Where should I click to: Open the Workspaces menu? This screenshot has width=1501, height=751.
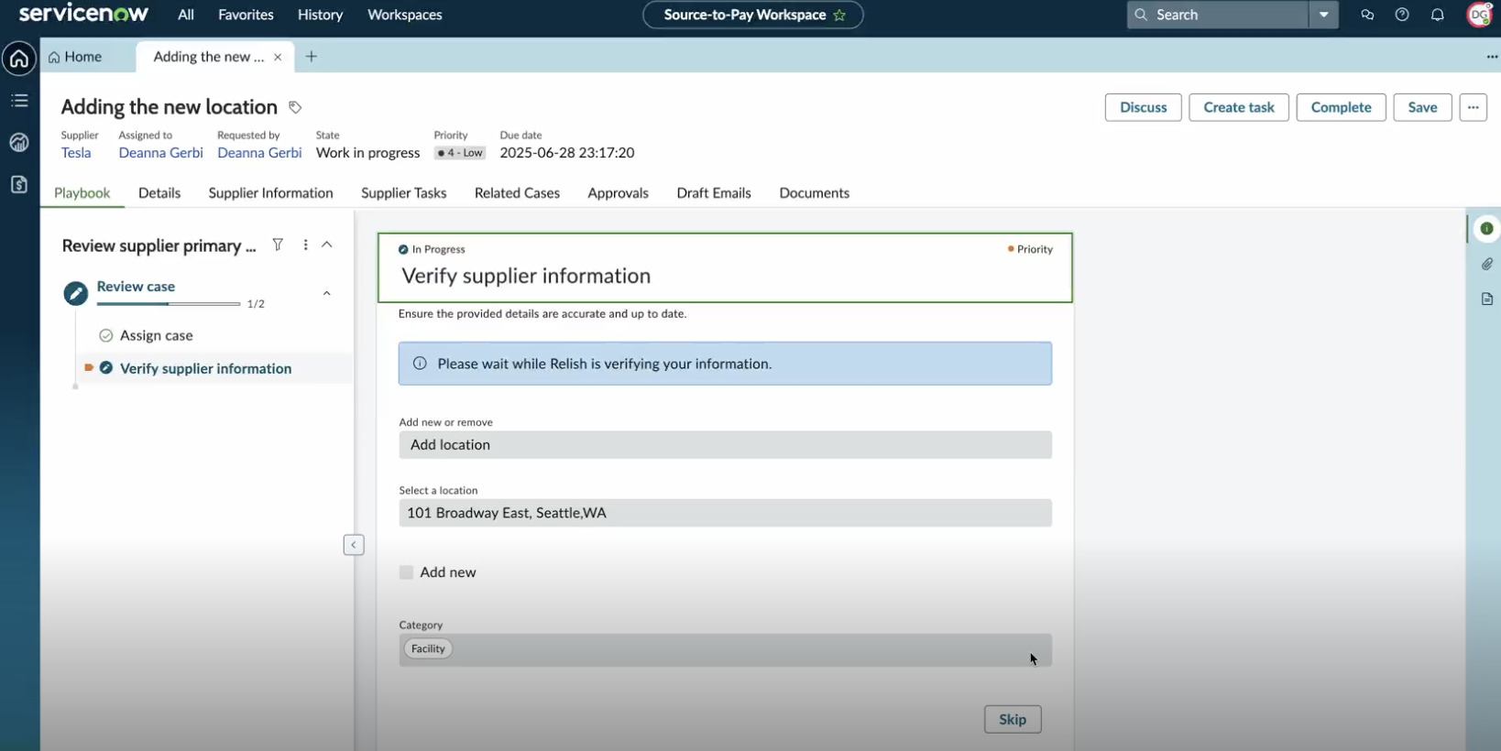404,15
